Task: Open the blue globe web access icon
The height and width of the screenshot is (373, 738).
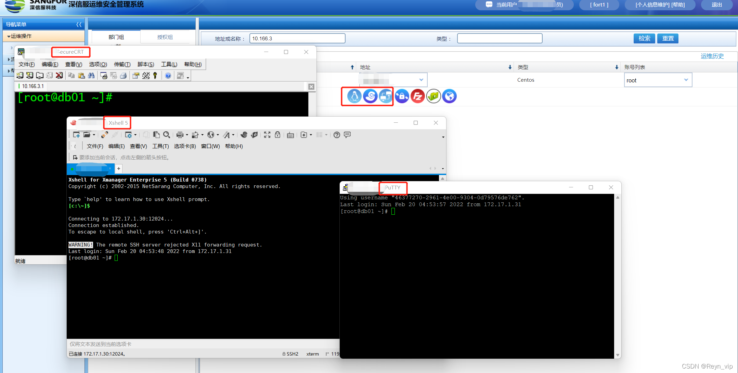Action: [449, 96]
